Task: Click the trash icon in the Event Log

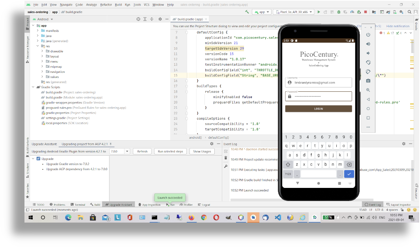Action: (x=226, y=158)
